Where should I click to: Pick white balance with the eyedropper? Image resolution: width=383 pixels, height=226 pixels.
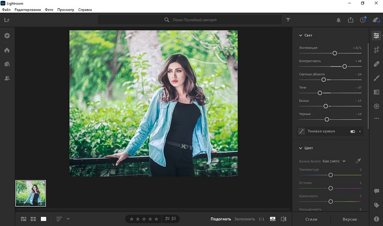pos(358,161)
